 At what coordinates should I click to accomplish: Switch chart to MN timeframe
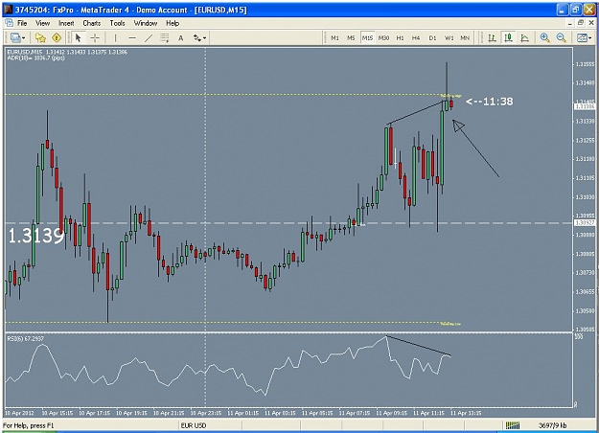(x=465, y=37)
